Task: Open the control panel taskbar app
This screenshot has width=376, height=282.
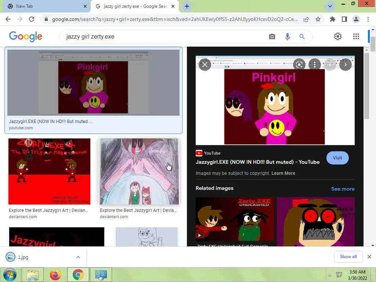Action: [101, 275]
